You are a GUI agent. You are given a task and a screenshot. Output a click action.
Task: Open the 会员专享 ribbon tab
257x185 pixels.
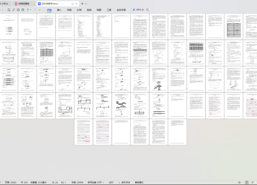click(x=121, y=10)
